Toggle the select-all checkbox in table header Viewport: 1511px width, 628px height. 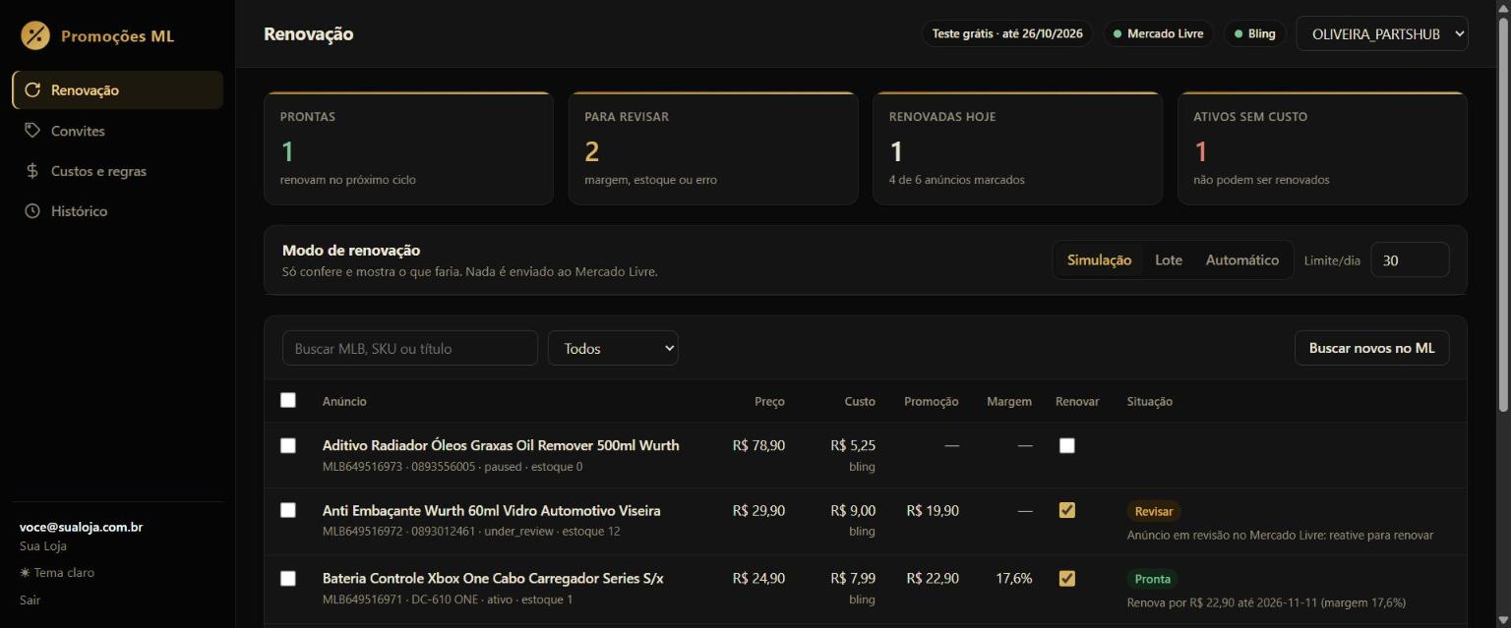(288, 400)
